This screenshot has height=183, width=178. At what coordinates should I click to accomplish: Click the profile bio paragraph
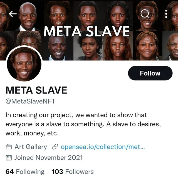click(83, 124)
